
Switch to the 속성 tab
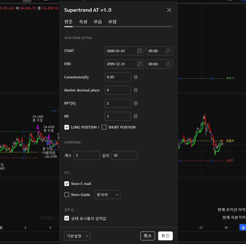83,22
